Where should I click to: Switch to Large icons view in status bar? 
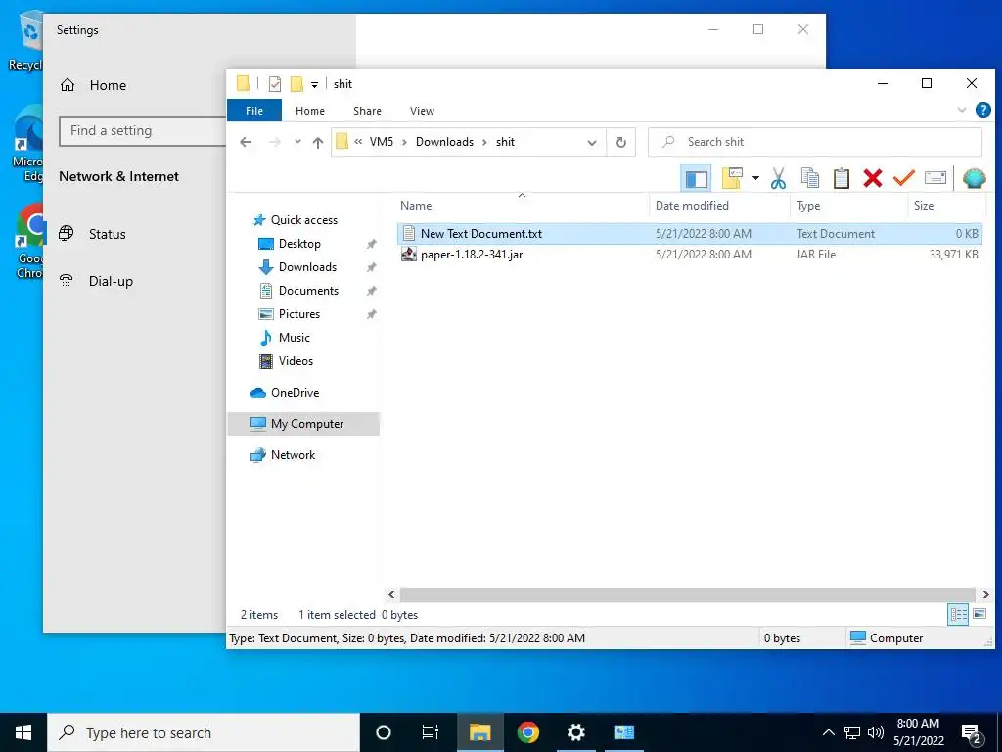point(979,615)
